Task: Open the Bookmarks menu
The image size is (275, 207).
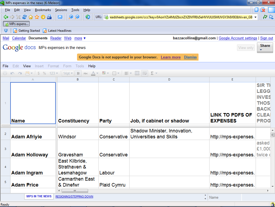Action: (43, 10)
